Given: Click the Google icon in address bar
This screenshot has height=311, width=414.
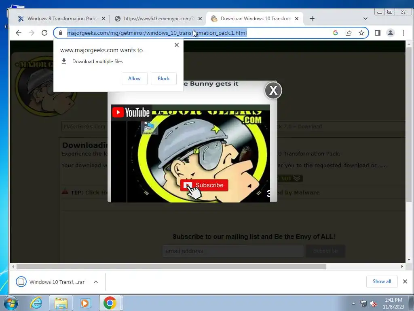Looking at the screenshot, I should click(336, 33).
